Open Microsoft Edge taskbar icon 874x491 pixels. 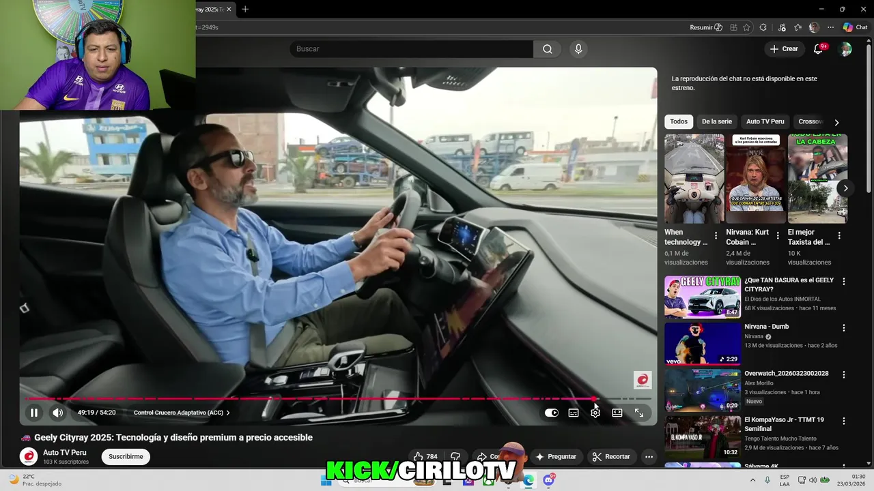coord(528,480)
